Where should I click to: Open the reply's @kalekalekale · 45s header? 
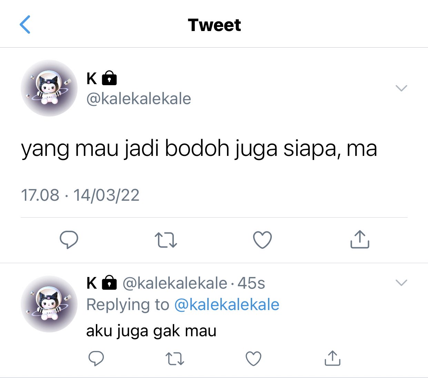pos(194,283)
